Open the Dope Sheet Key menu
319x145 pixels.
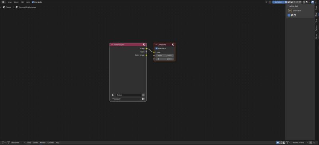57,143
